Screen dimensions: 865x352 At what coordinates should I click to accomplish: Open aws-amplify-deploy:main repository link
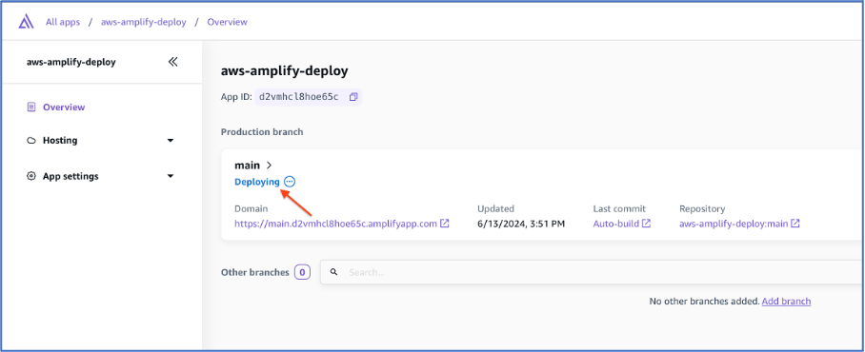click(734, 224)
